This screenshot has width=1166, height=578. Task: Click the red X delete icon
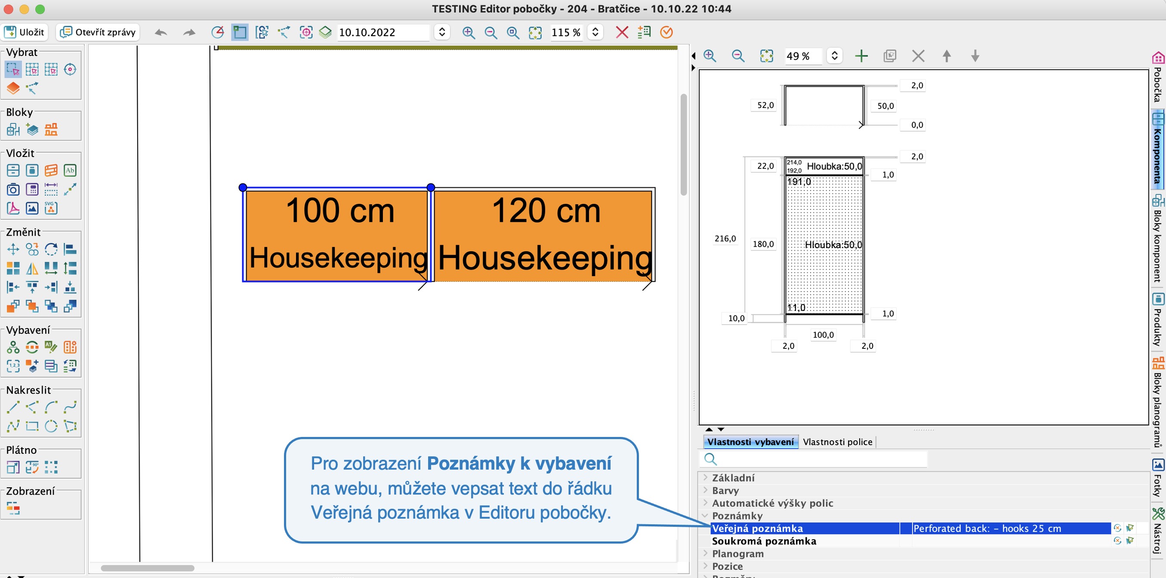click(621, 32)
